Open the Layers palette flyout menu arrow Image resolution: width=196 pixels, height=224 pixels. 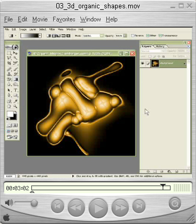point(188,46)
